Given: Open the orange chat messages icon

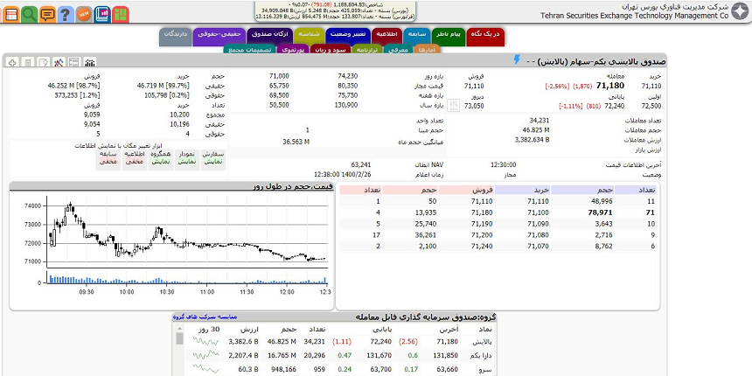Looking at the screenshot, I should coord(47,14).
